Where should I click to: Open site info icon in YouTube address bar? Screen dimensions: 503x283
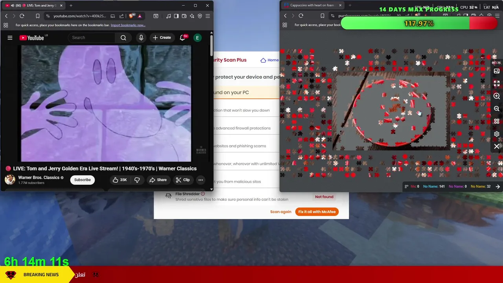tap(48, 16)
